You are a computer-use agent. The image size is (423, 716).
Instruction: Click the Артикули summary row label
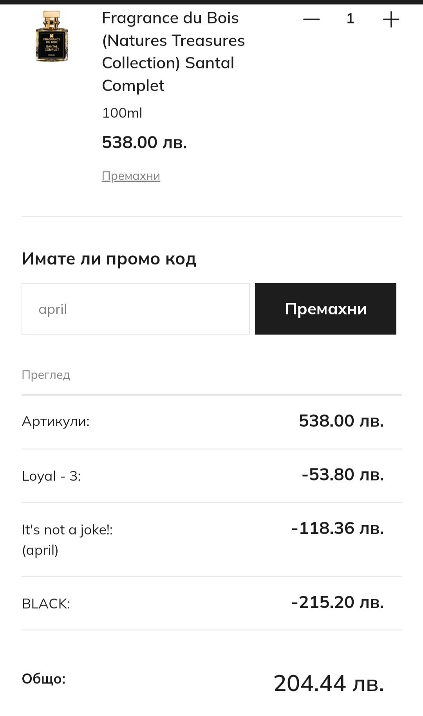(56, 421)
